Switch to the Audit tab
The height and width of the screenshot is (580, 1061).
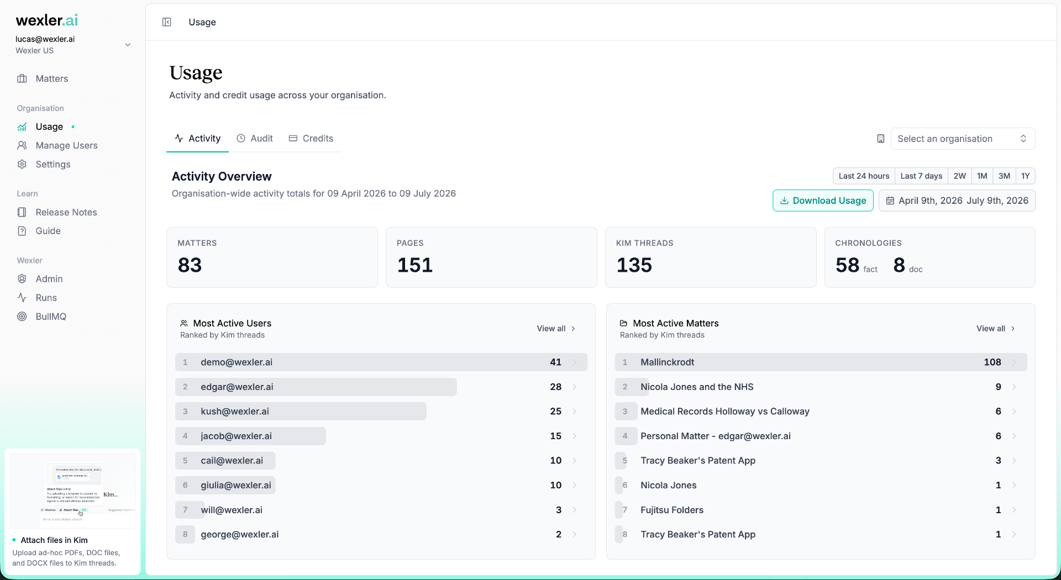pos(255,138)
